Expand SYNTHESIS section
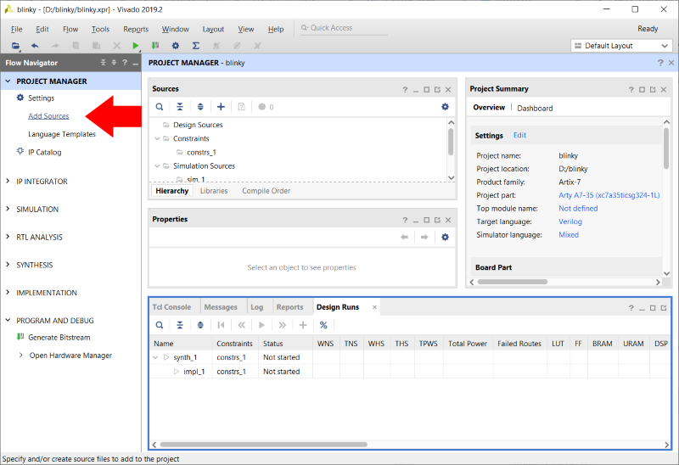This screenshot has height=465, width=679. (x=8, y=265)
